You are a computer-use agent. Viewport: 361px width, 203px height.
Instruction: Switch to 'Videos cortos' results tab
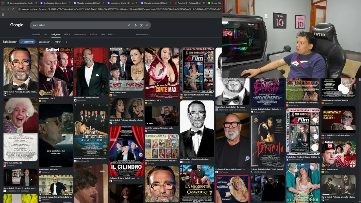click(x=80, y=34)
